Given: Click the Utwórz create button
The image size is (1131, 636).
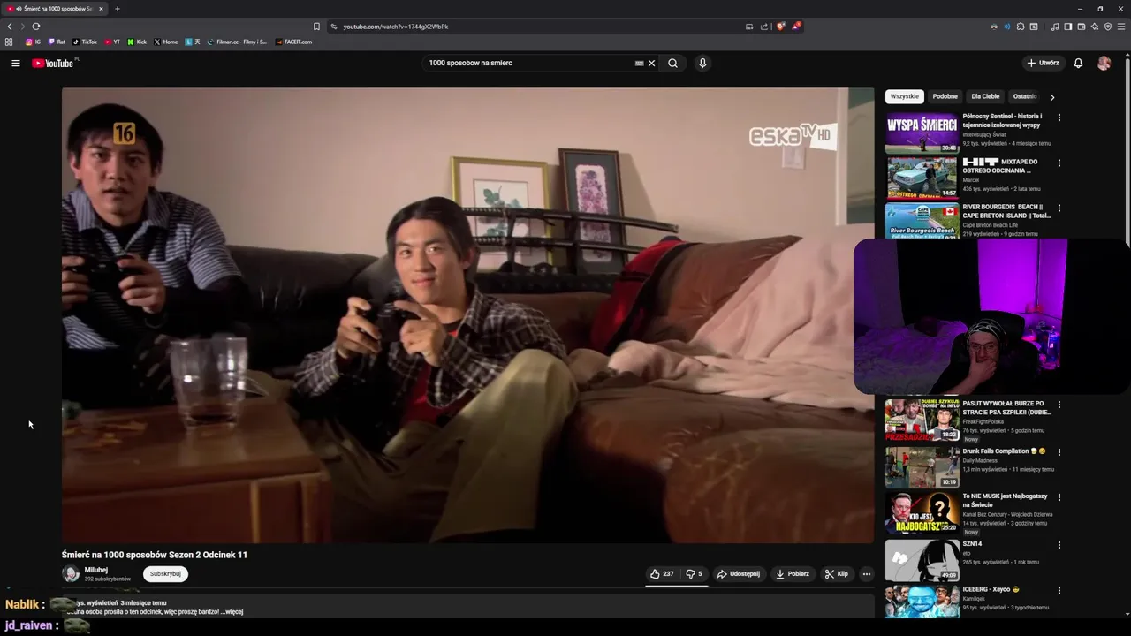Looking at the screenshot, I should click(x=1043, y=63).
